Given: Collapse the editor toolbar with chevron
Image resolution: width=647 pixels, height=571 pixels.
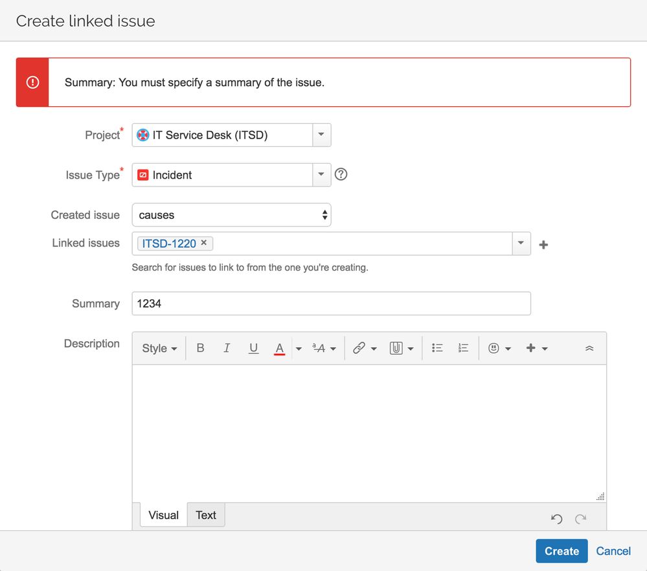Looking at the screenshot, I should click(589, 348).
